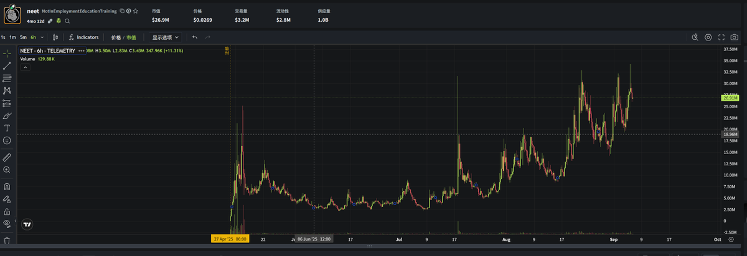Take a chart snapshot with camera icon
Viewport: 747px width, 256px height.
[735, 37]
